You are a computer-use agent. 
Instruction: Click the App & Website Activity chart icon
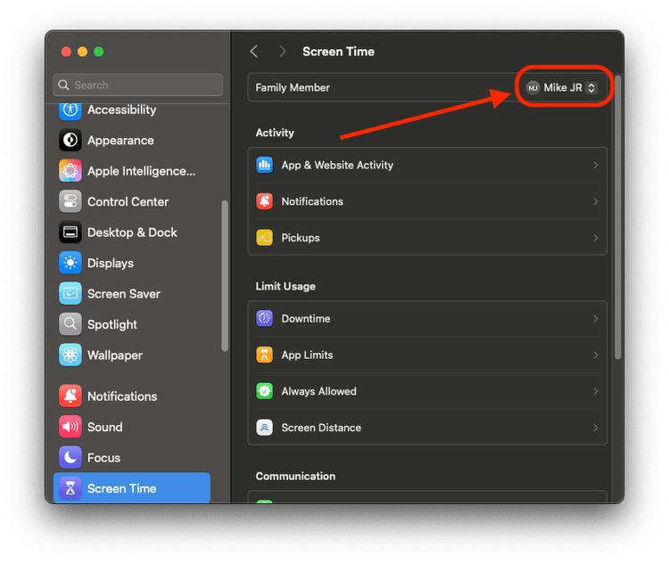point(265,165)
